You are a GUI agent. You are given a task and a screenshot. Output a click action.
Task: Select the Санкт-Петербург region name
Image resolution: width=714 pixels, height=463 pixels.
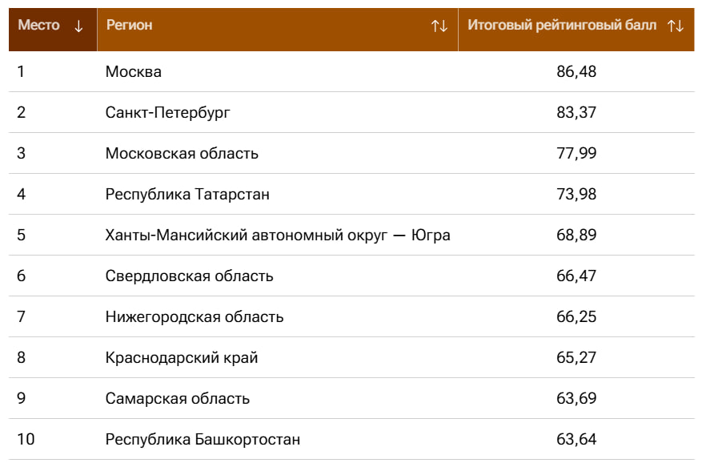point(167,113)
